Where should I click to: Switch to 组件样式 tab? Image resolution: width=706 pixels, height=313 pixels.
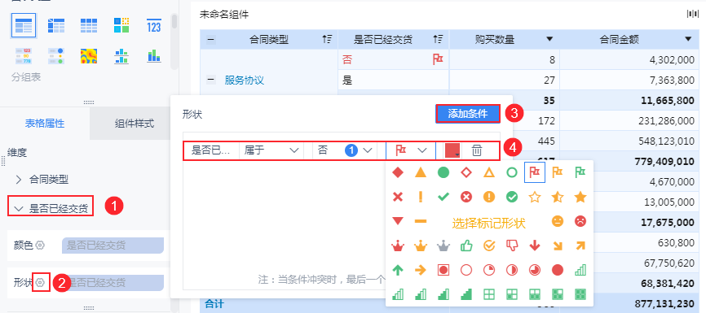pyautogui.click(x=135, y=123)
